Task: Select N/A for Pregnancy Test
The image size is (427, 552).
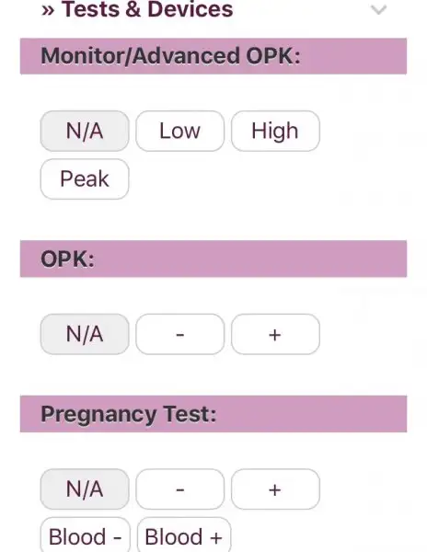Action: (x=85, y=489)
